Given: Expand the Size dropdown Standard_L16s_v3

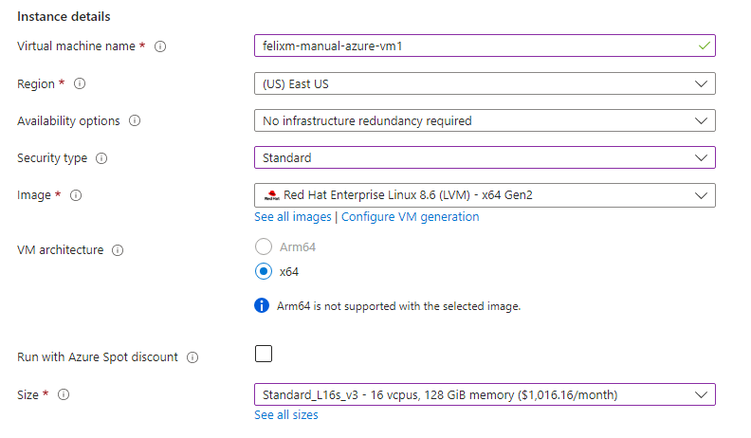Looking at the screenshot, I should coord(485,394).
